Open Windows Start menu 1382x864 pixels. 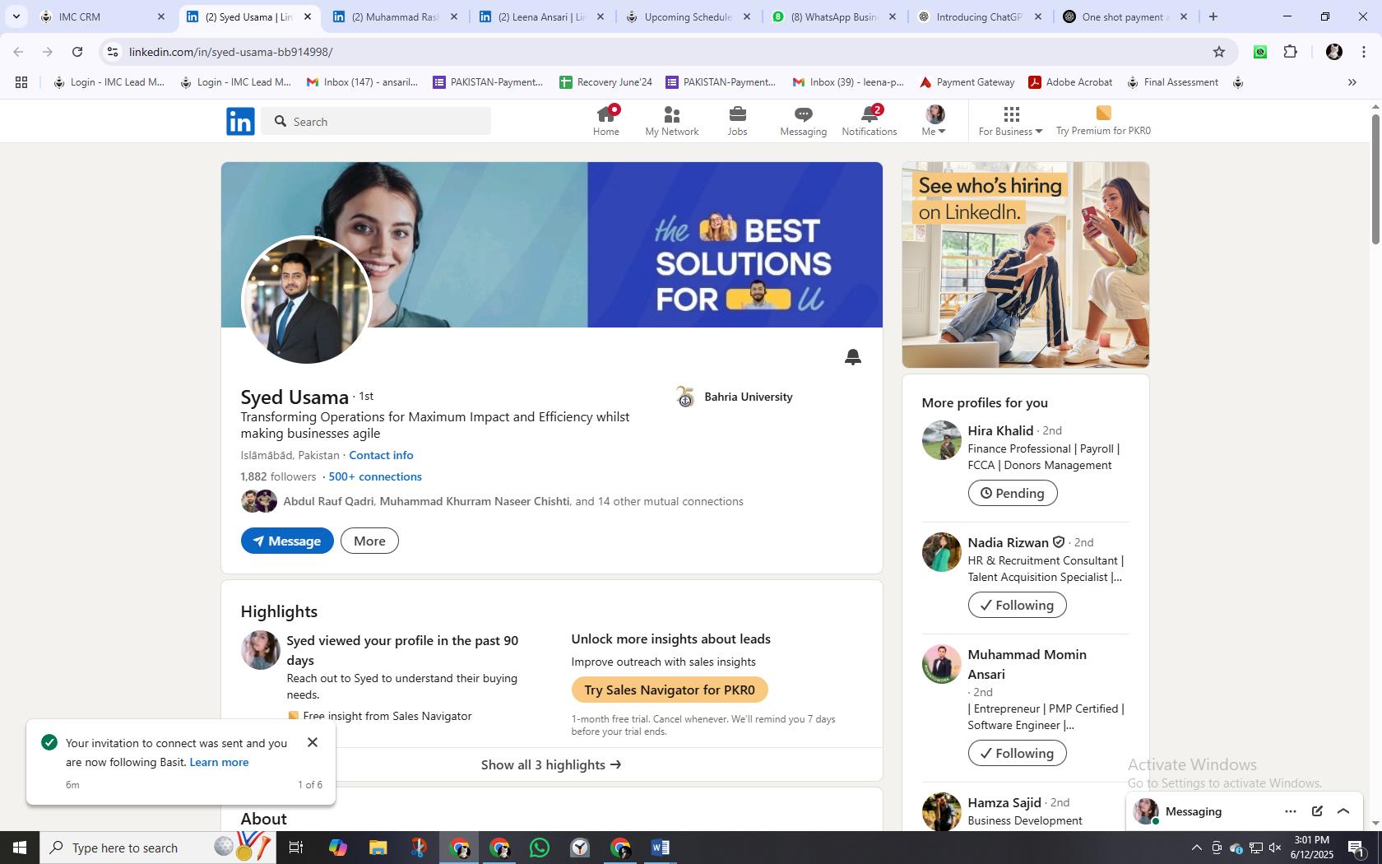coord(20,848)
